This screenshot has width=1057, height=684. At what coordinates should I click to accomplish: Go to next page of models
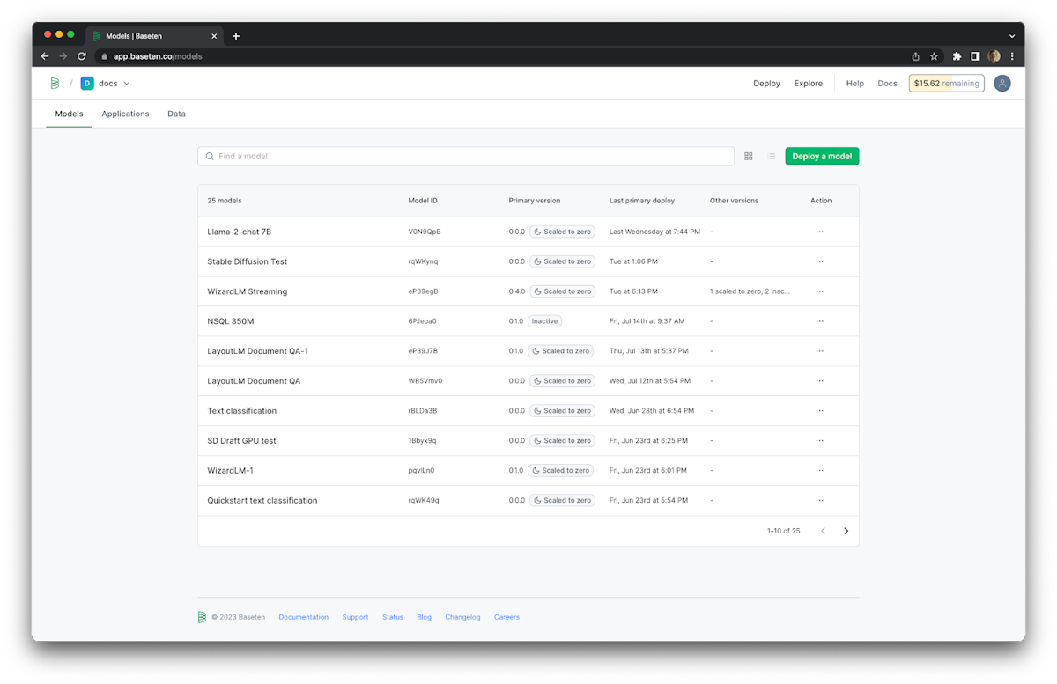(846, 531)
